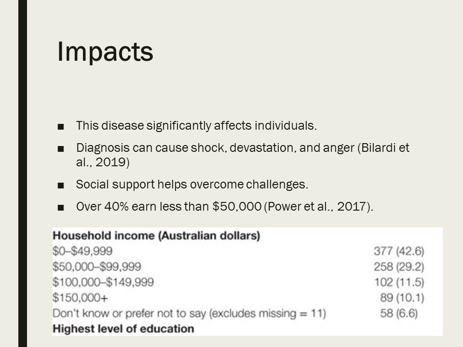Click the dark vertical bar on the slide's left edge

click(x=23, y=173)
